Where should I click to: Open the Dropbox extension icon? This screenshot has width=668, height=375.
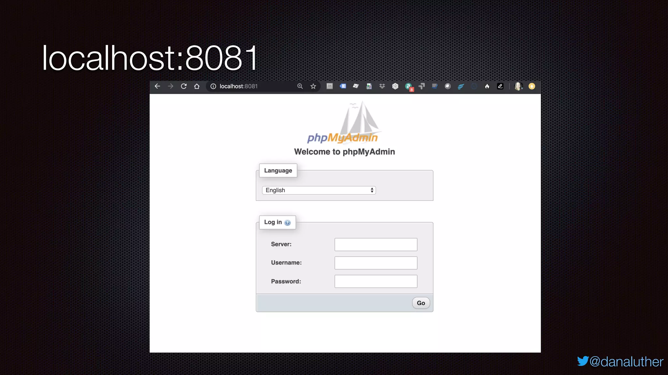[382, 86]
